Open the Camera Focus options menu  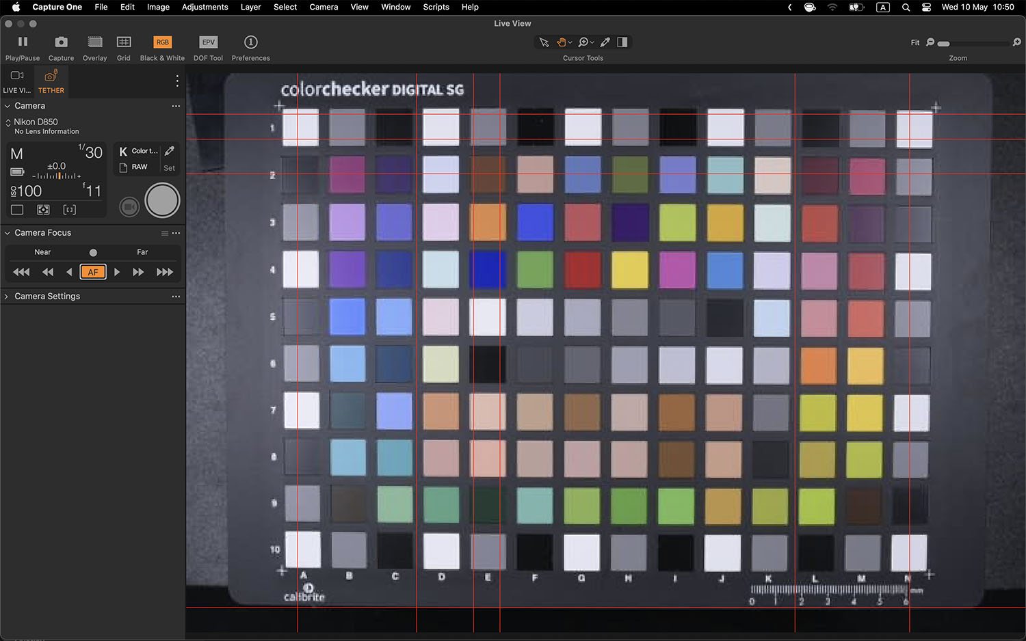pos(176,233)
